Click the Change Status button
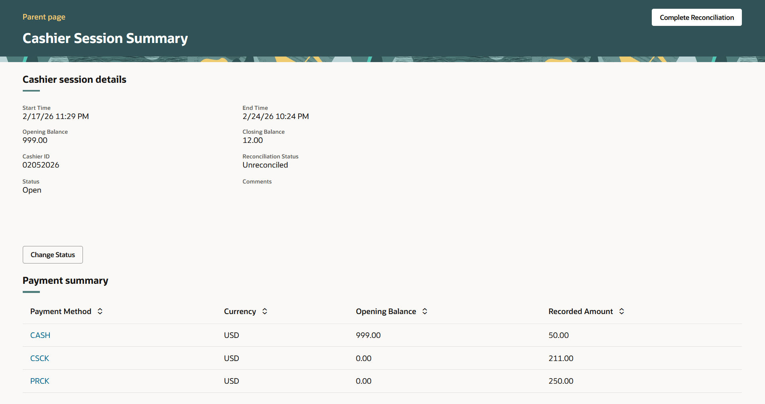This screenshot has width=765, height=404. click(53, 255)
